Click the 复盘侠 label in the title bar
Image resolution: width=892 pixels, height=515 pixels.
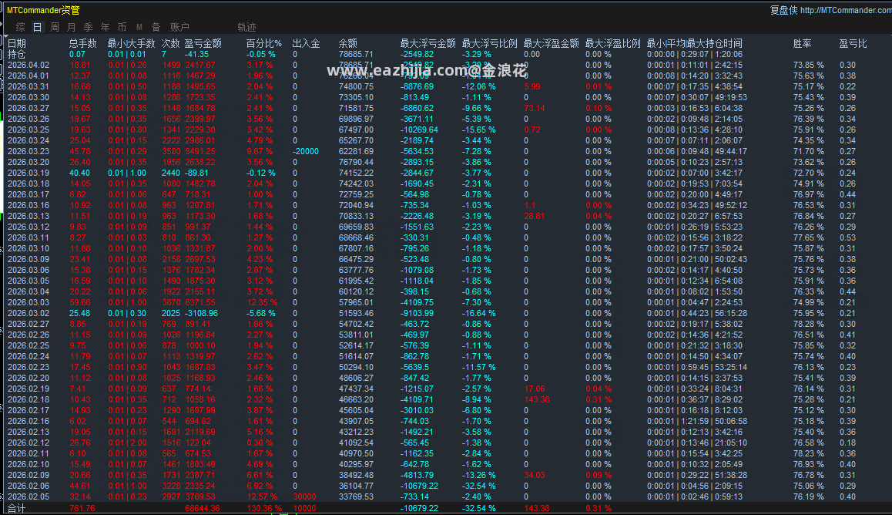[x=783, y=10]
